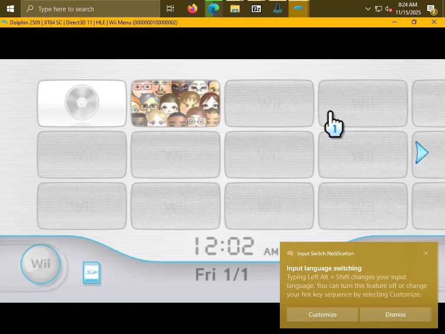The image size is (445, 334).
Task: Switch to Dolphin emulator taskbar icon
Action: pyautogui.click(x=298, y=9)
